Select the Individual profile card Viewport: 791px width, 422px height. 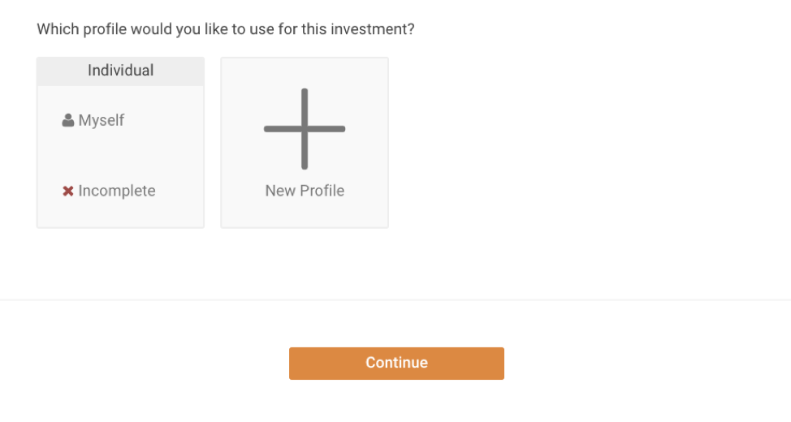[120, 143]
